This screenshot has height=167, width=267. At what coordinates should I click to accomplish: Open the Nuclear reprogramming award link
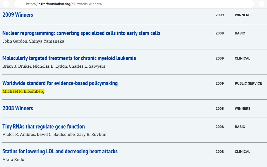[81, 33]
